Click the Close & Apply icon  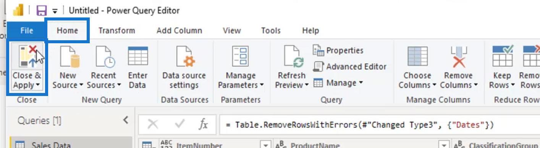tap(27, 56)
